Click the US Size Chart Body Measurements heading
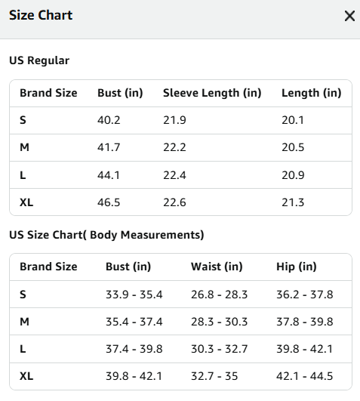This screenshot has width=360, height=401. point(106,235)
